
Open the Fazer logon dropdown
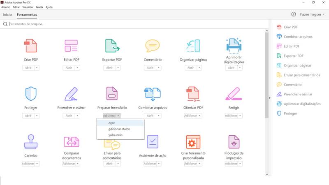pos(312,14)
